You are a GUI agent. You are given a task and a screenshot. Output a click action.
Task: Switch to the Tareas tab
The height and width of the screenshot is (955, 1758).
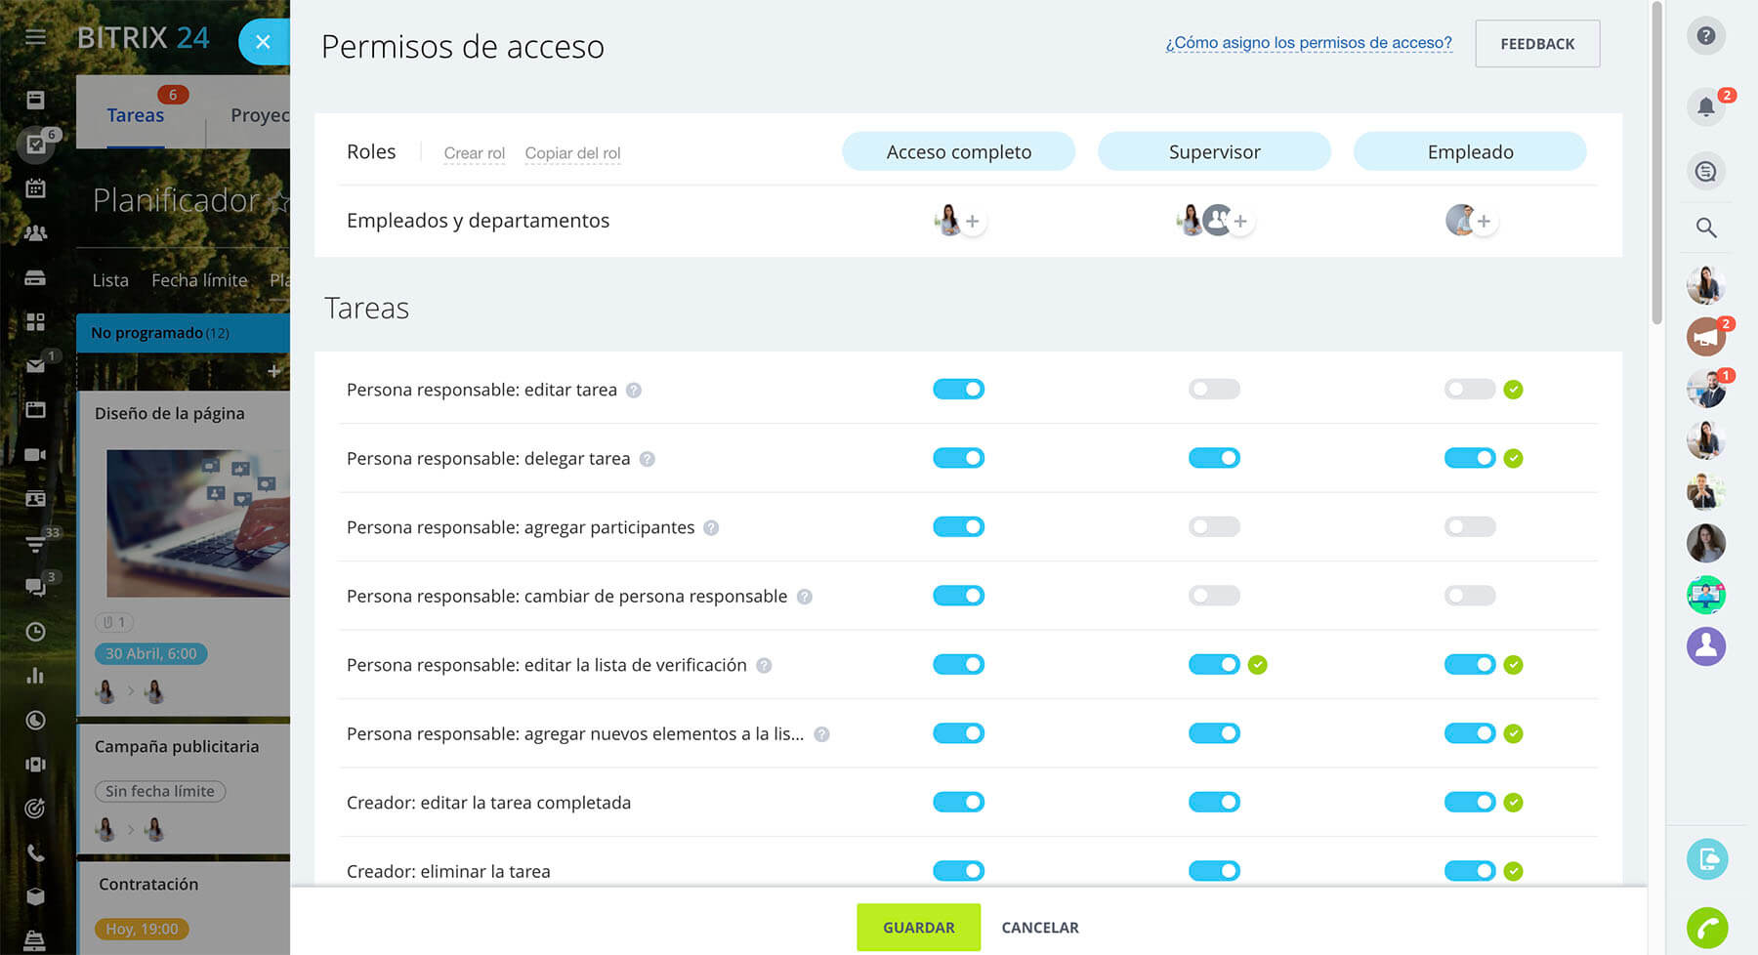[136, 115]
